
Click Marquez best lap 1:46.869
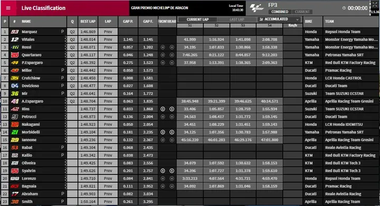(88, 32)
